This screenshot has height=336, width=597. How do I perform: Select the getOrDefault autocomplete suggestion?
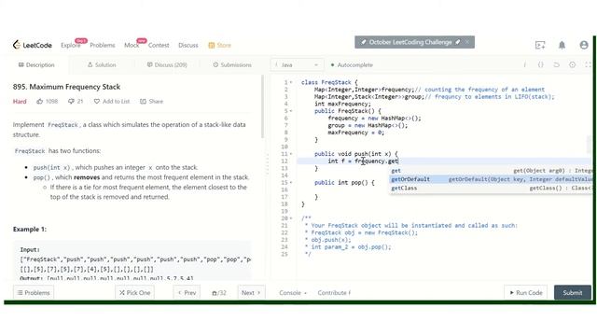[x=492, y=179]
